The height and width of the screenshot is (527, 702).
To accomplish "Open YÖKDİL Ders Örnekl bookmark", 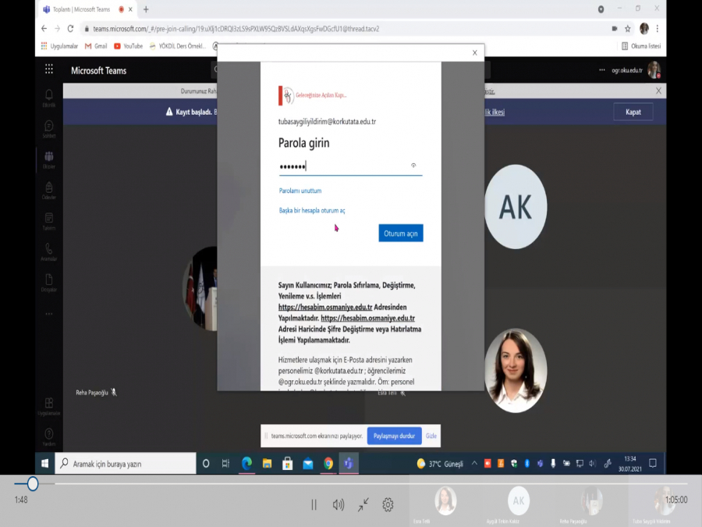I will (178, 46).
